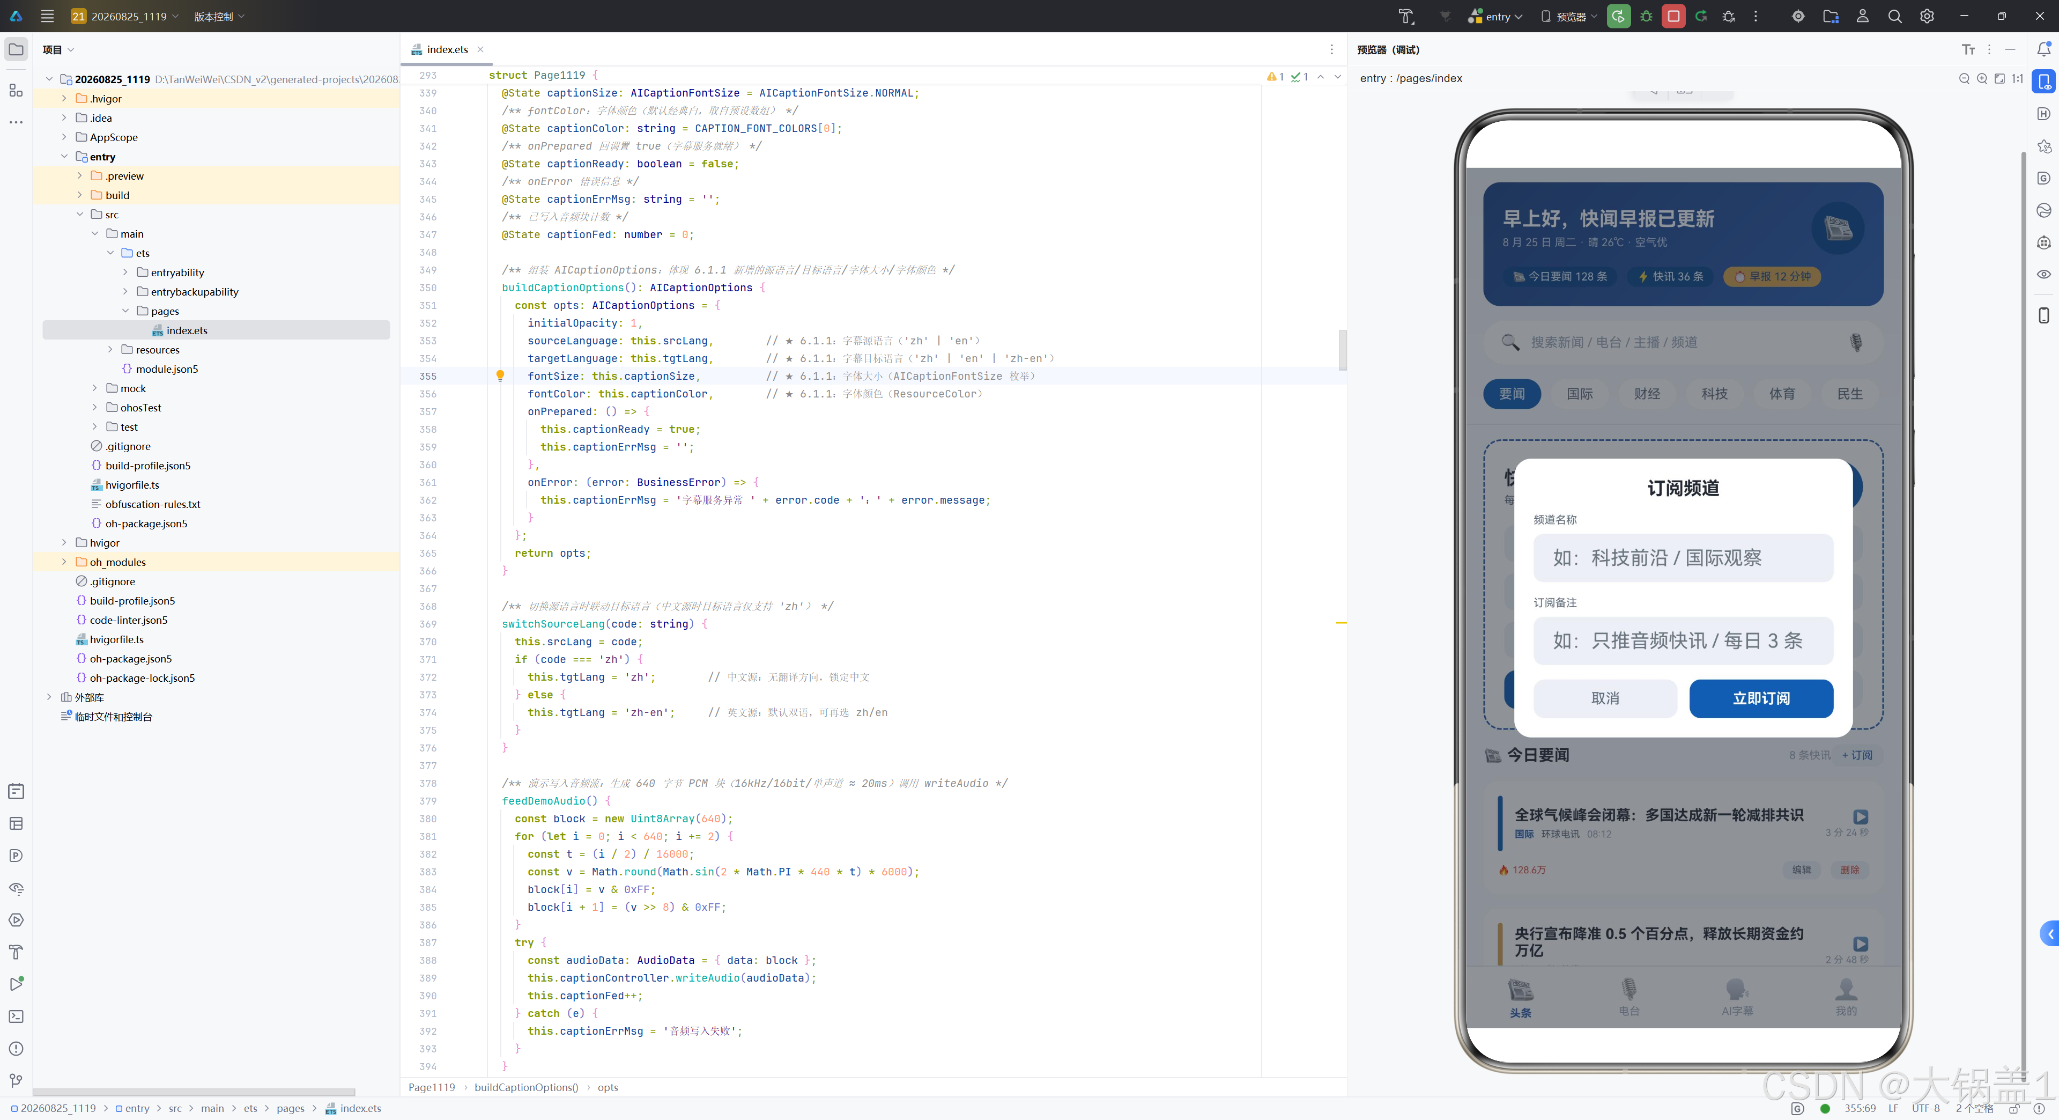Image resolution: width=2059 pixels, height=1120 pixels.
Task: Select the 财经 news category tab
Action: [1647, 393]
